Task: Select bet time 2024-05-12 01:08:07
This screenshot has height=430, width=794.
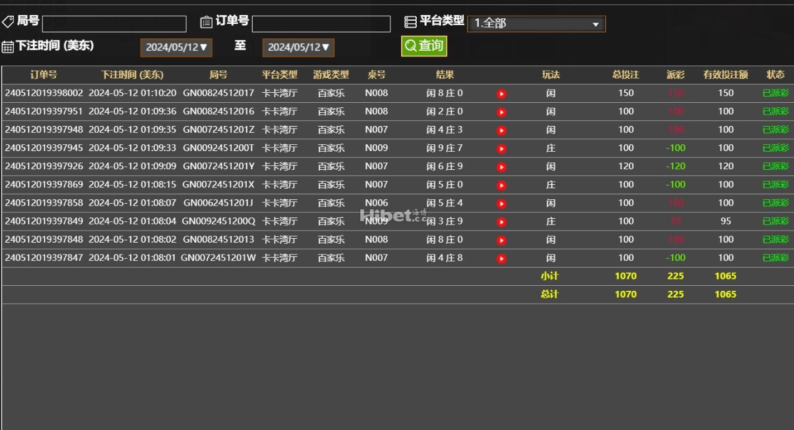Action: 132,202
